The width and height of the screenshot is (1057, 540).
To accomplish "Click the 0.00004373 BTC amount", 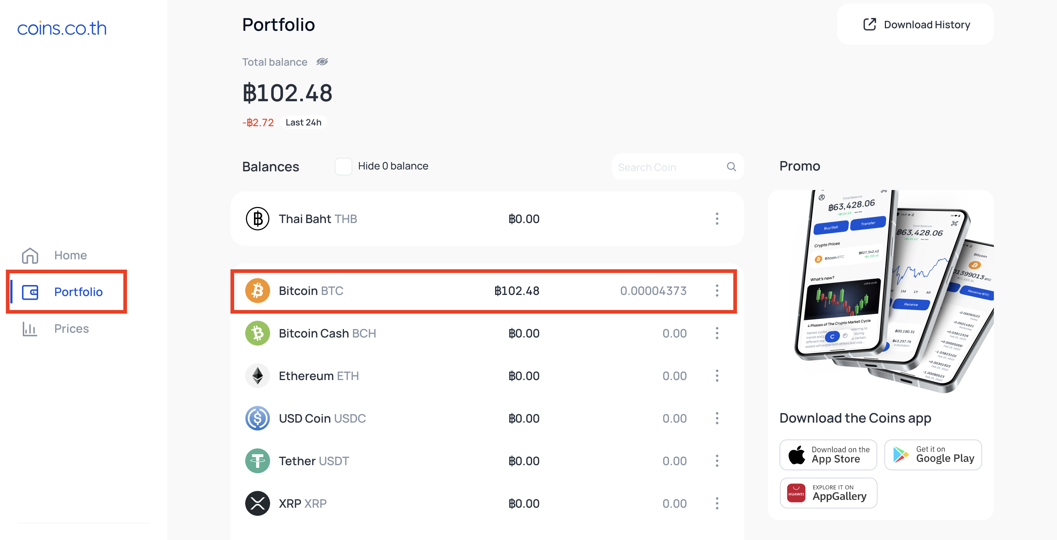I will pos(653,291).
